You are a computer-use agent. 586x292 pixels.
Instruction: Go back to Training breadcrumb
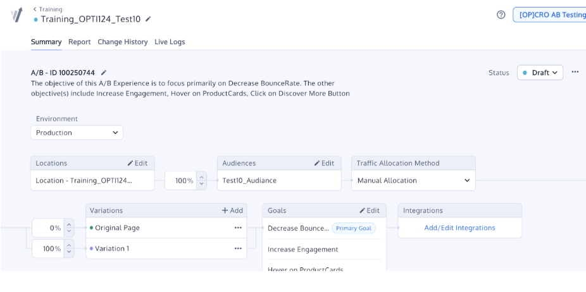tap(48, 9)
